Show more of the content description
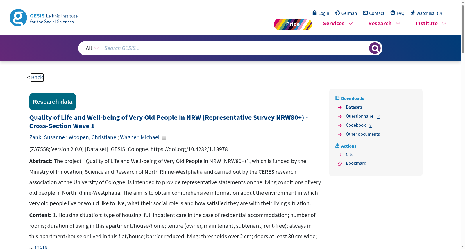This screenshot has width=465, height=249. point(41,247)
